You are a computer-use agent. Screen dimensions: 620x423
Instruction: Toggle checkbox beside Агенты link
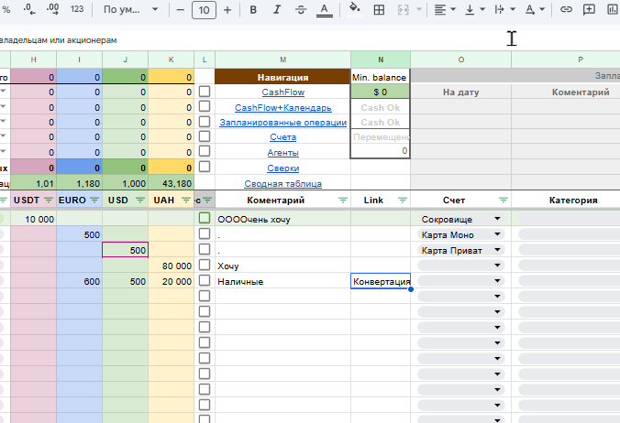(205, 151)
